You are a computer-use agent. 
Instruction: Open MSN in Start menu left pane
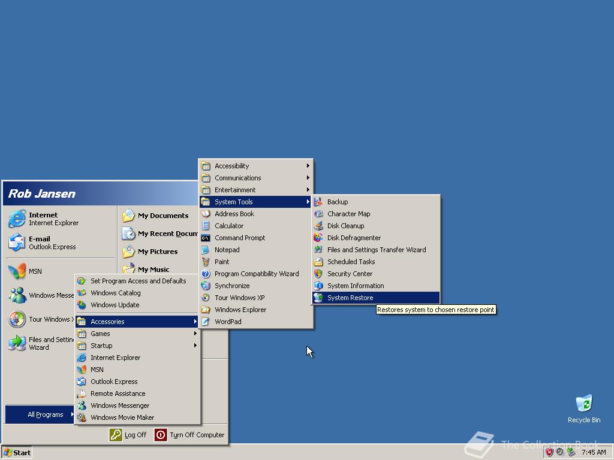click(x=40, y=271)
